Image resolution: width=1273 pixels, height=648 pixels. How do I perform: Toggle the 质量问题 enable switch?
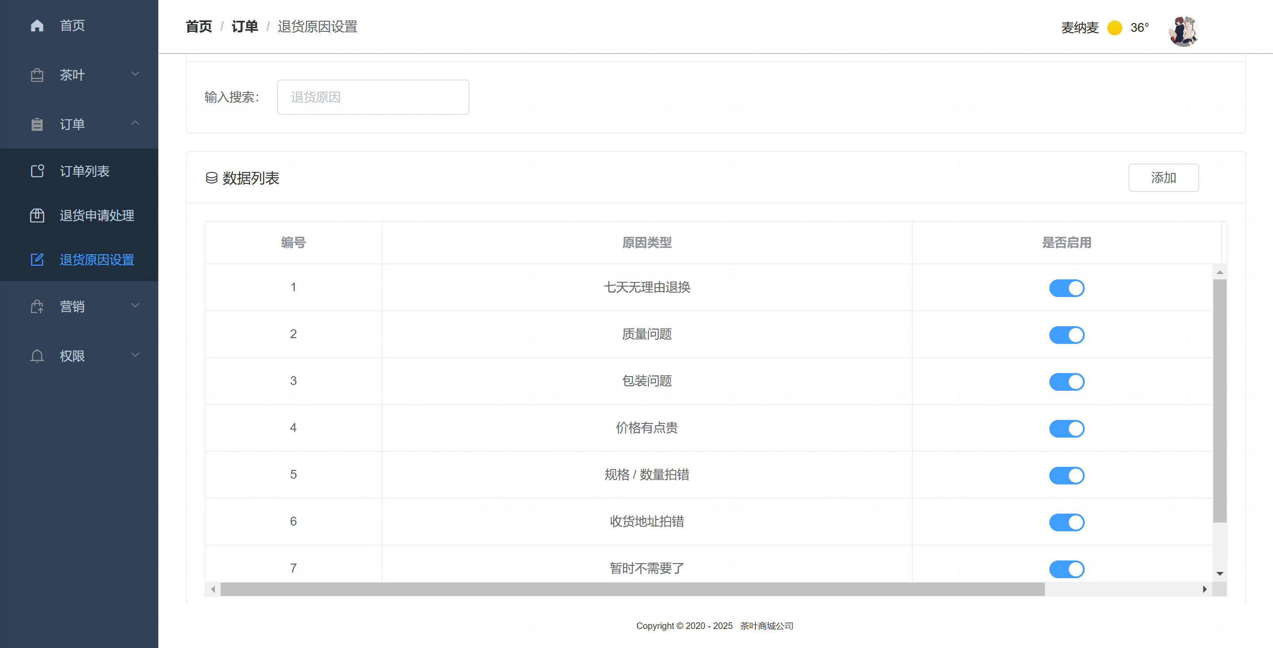click(x=1067, y=335)
